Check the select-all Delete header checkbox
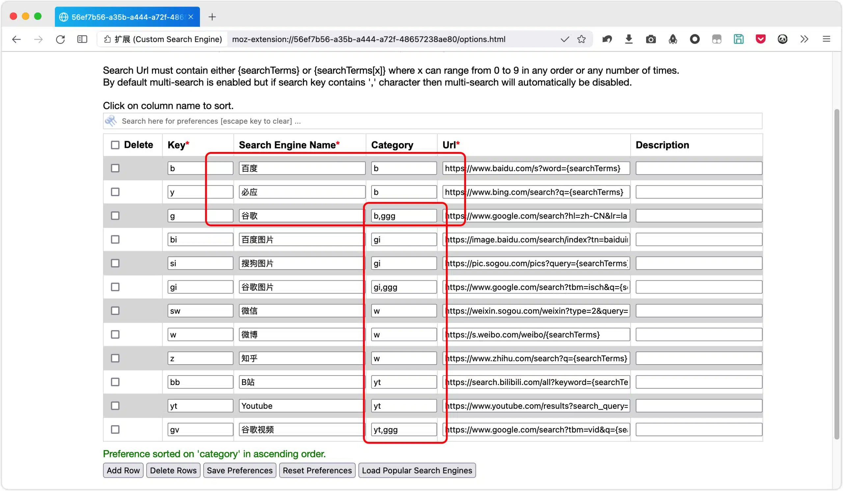 [x=115, y=145]
